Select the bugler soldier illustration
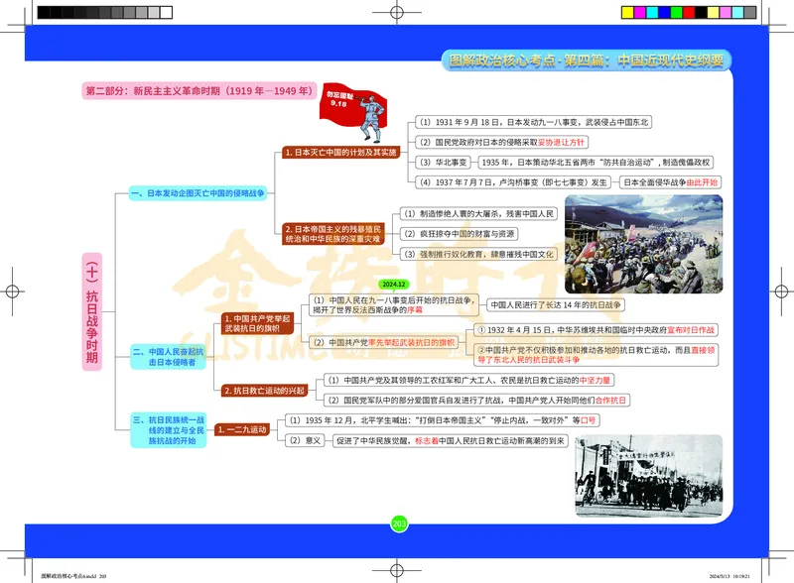Viewport: 794px width, 583px height. point(370,114)
